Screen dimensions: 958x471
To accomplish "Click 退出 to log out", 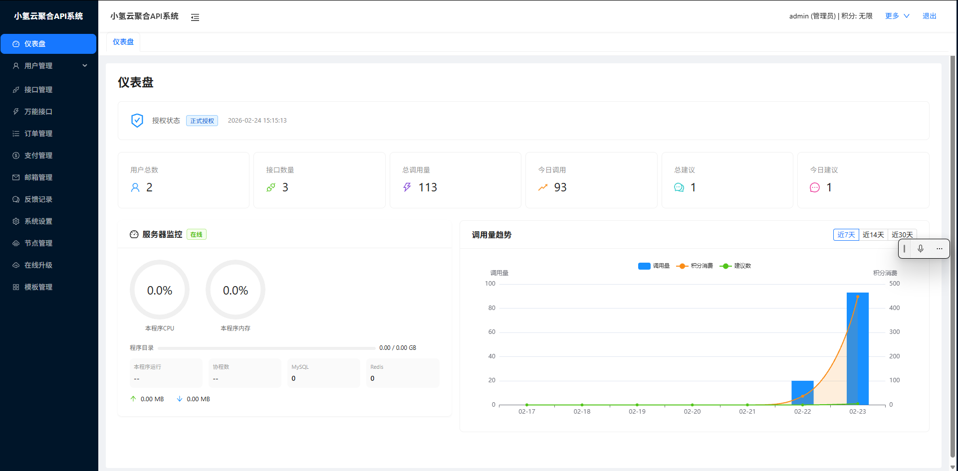I will coord(929,15).
